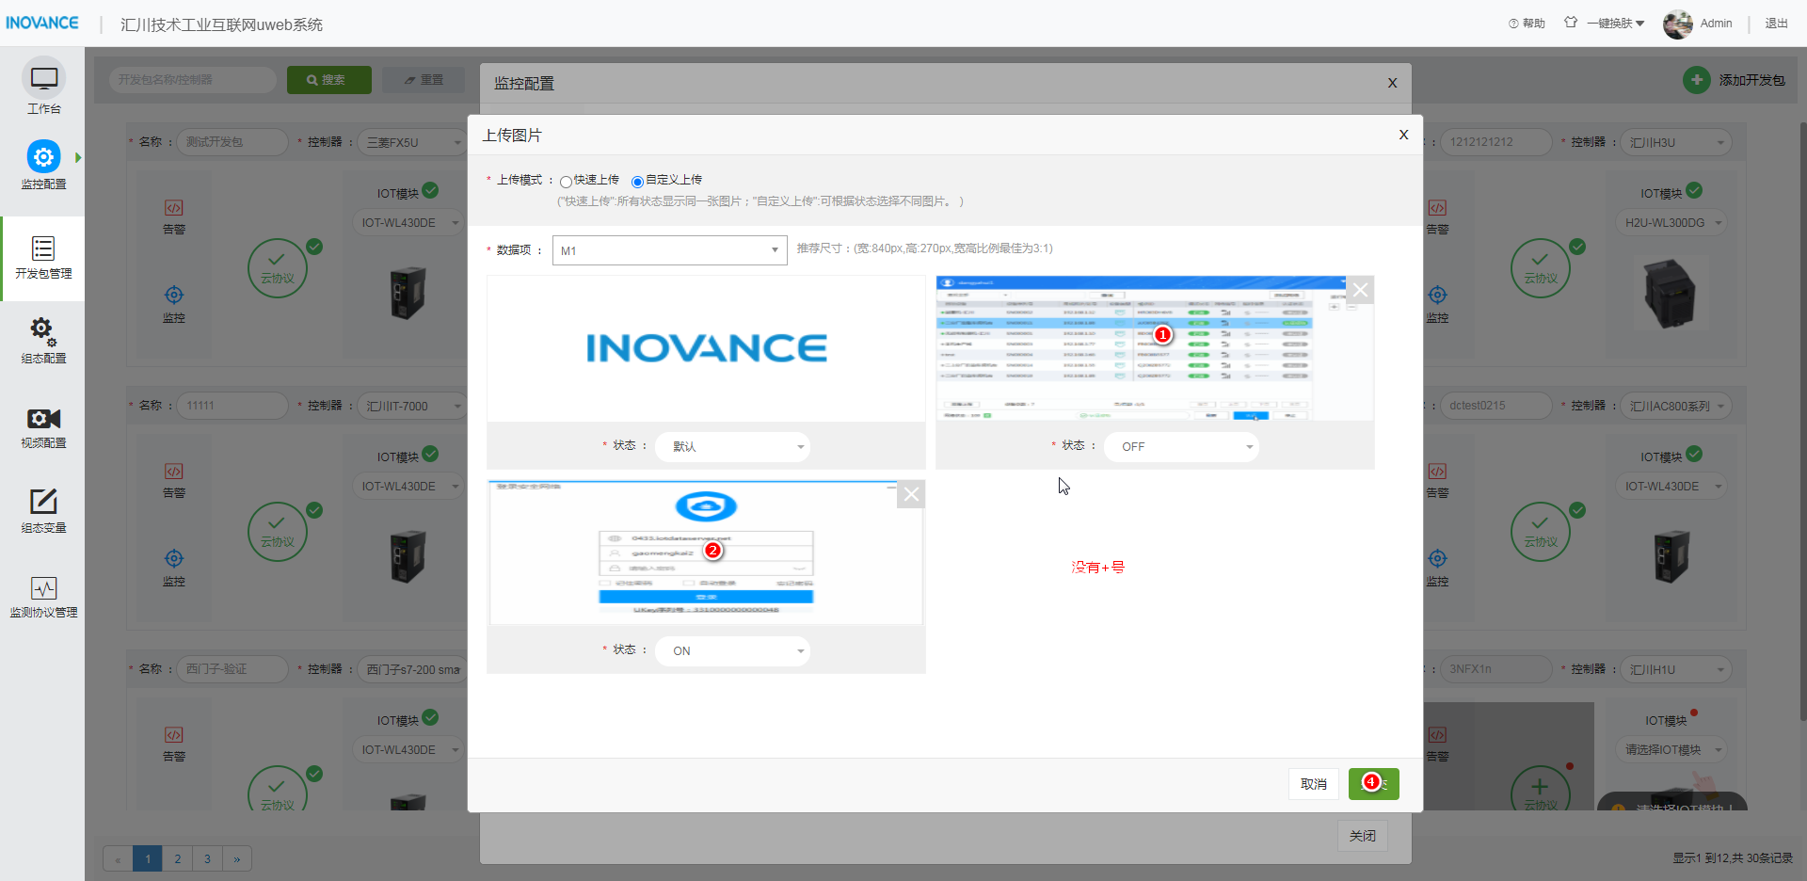Image resolution: width=1807 pixels, height=881 pixels.
Task: Open the 数据项 M1 dropdown
Action: (x=669, y=250)
